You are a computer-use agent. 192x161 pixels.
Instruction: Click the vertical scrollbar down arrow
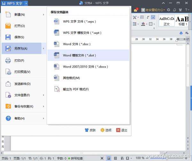coord(188,138)
